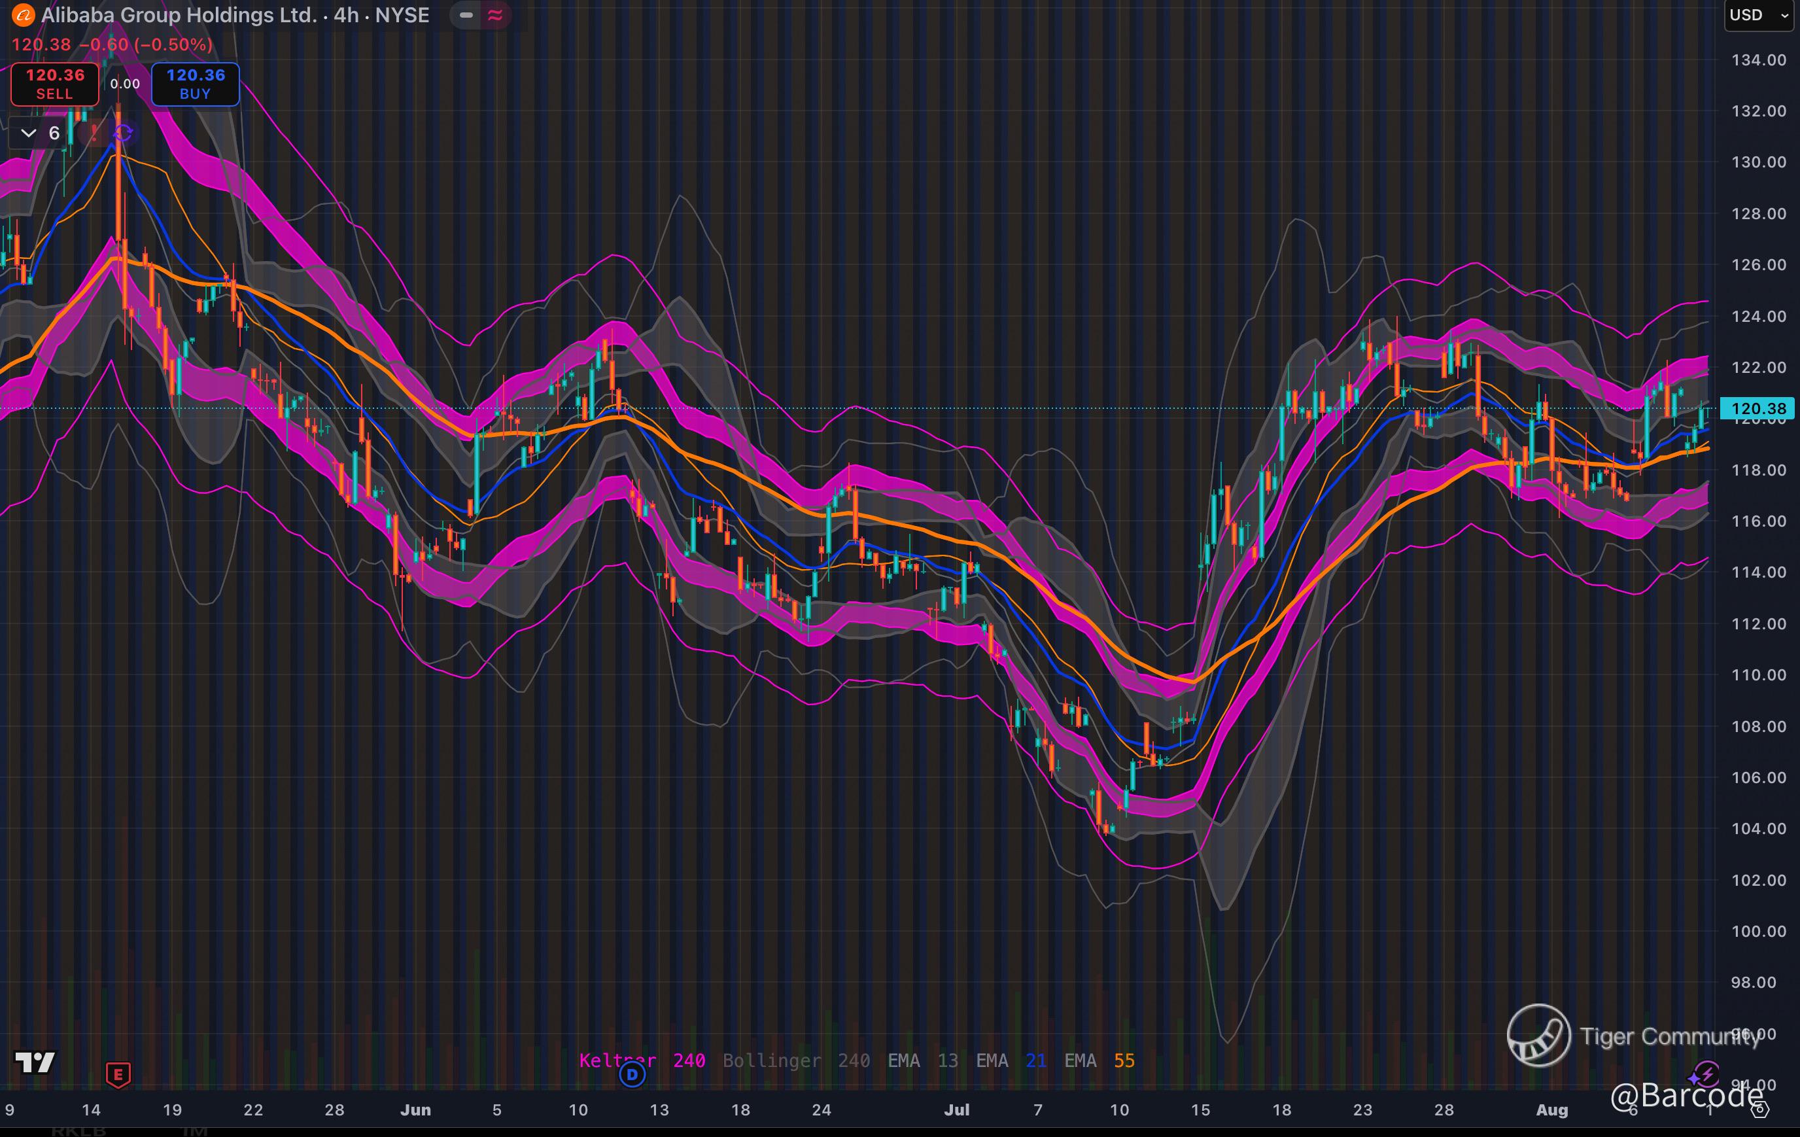Click the Tiger Community logo watermark
This screenshot has height=1137, width=1800.
click(1538, 1036)
